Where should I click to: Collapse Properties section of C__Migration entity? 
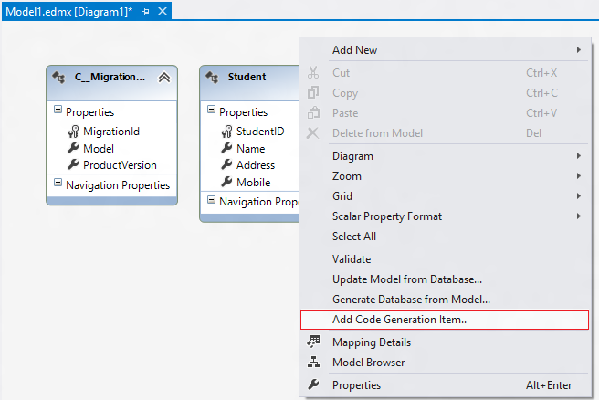(58, 111)
